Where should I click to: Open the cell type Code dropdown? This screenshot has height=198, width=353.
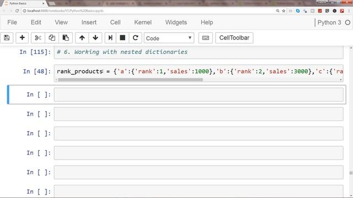pos(169,38)
